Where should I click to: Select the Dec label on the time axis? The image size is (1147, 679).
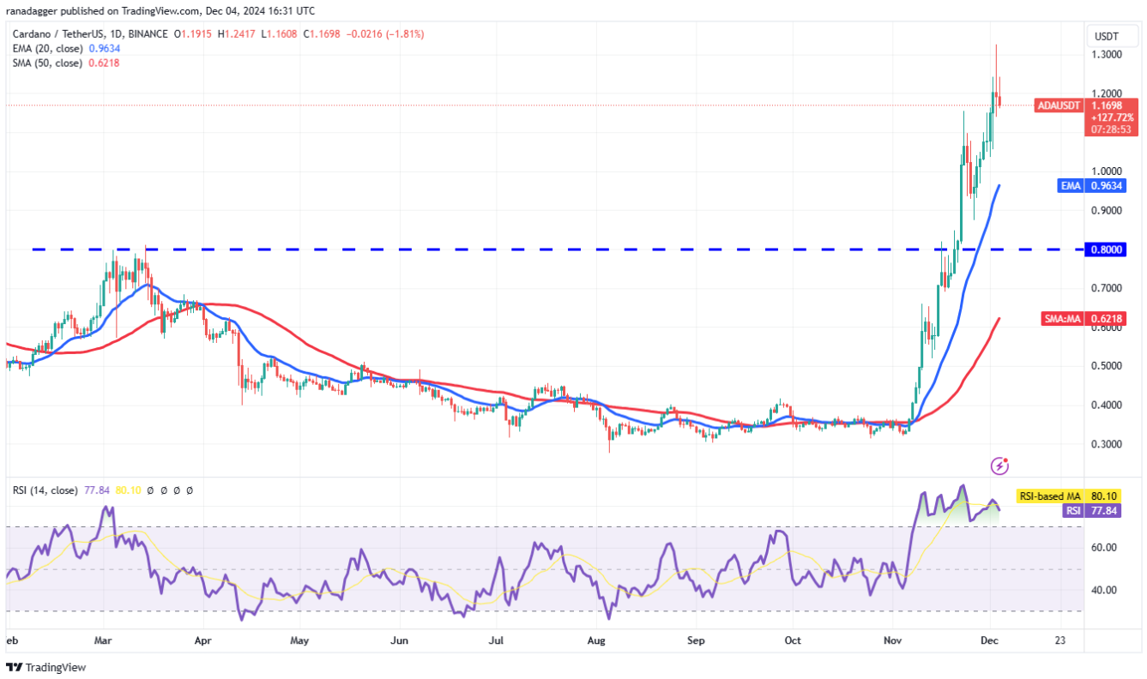click(990, 640)
